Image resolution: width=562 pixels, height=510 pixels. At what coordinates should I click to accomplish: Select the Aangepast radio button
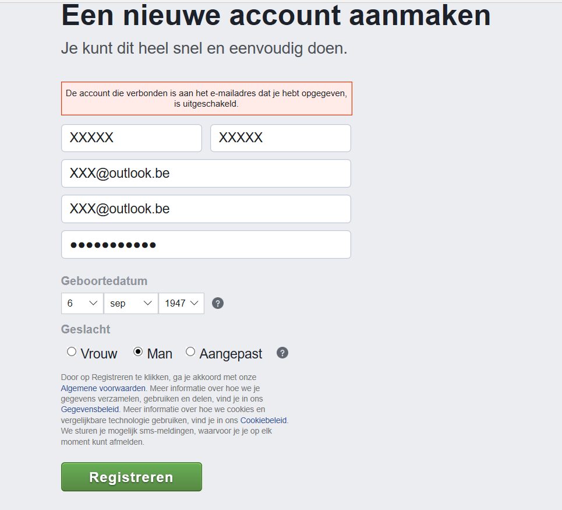point(190,351)
